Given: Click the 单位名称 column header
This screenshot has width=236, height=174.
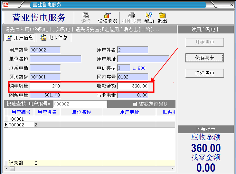Looking at the screenshot, I should click(x=81, y=112).
